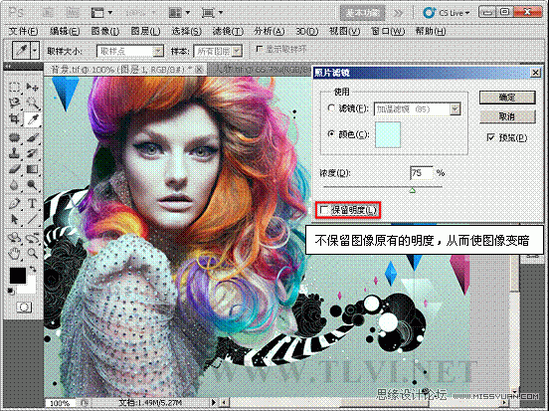Select the 3D Orbit camera tool
549x411 pixels.
[x=32, y=238]
